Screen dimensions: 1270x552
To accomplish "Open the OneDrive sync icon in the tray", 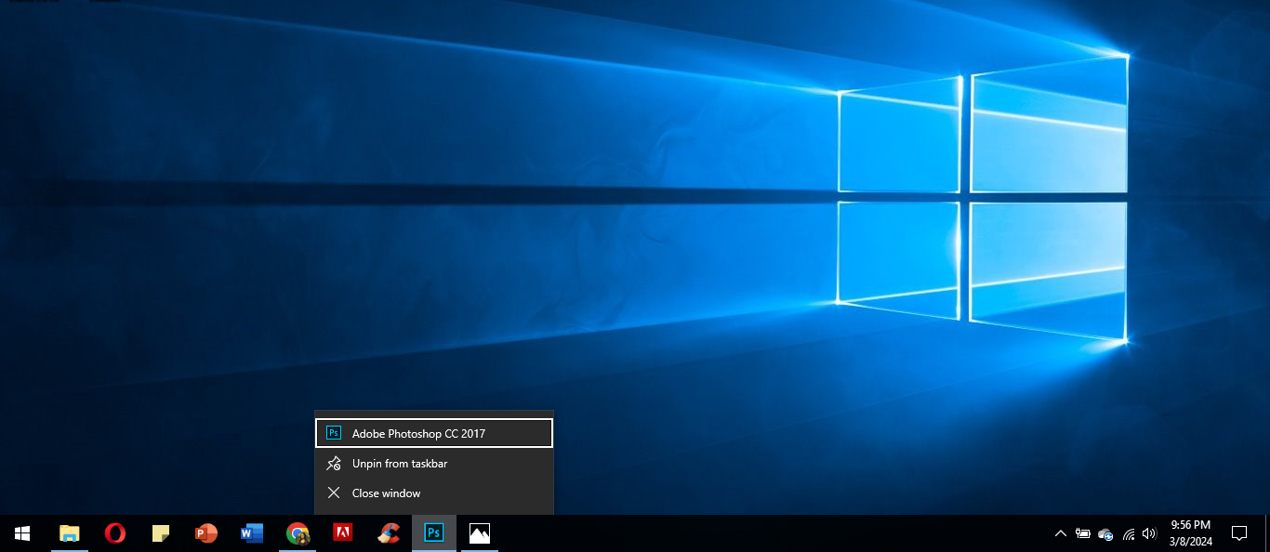I will pyautogui.click(x=1105, y=533).
